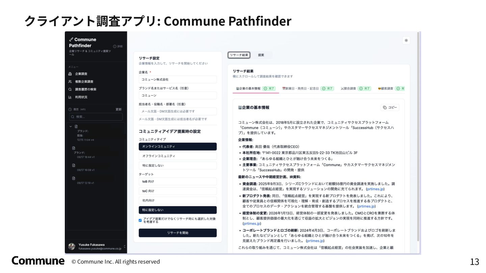This screenshot has width=486, height=273.
Task: Open the prtimes.jp link in 経営体制の変更 item
Action: coord(252,223)
